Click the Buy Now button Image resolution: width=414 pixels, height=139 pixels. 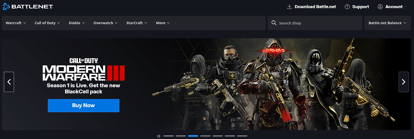[x=83, y=105]
